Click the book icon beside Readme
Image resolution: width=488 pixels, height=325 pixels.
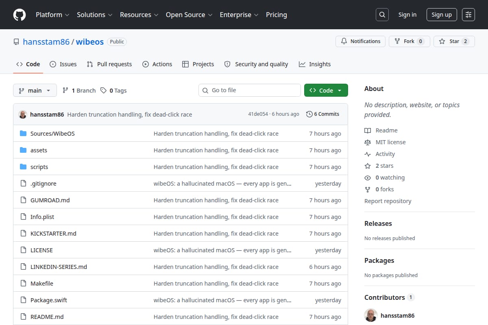point(368,130)
